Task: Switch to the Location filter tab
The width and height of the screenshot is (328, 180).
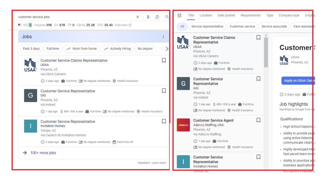Action: [x=206, y=15]
